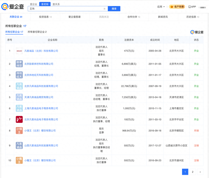Image resolution: width=209 pixels, height=178 pixels.
Task: Click the 搜索 search button
Action: 114,9
